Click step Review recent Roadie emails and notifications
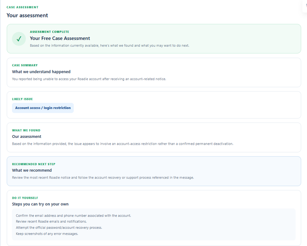This screenshot has height=246, width=307. (51, 221)
